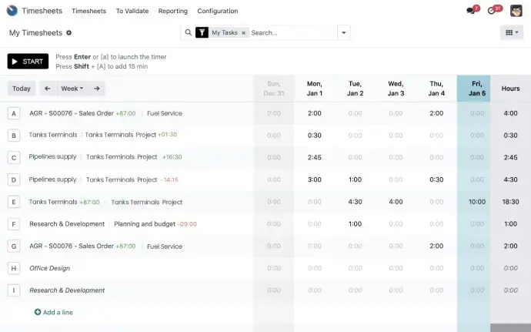Click the Timesheets app logo icon
This screenshot has height=332, width=531.
(x=12, y=11)
